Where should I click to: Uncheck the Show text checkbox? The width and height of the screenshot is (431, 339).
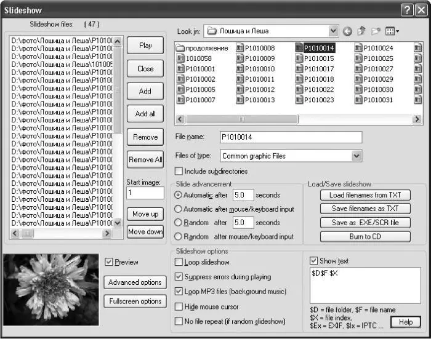click(x=313, y=260)
